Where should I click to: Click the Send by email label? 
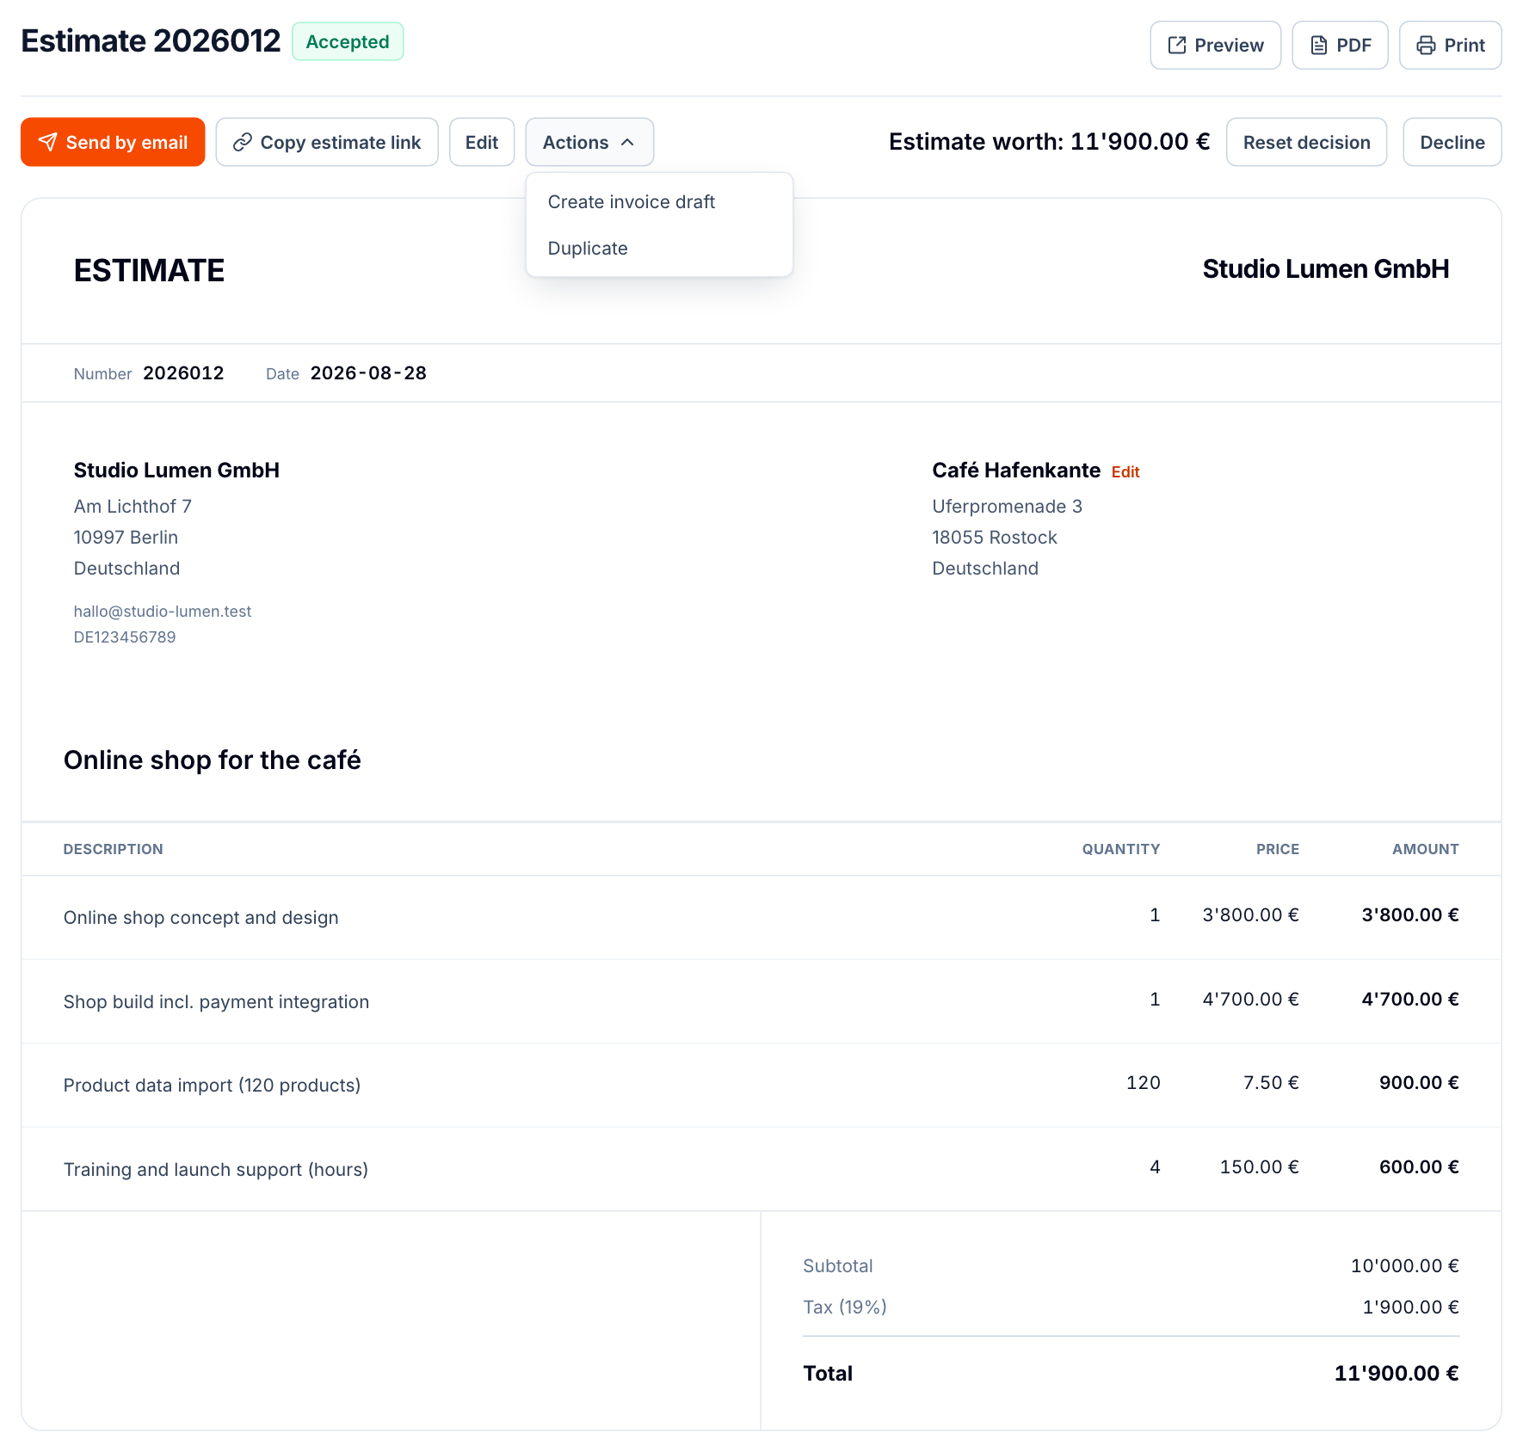point(126,143)
